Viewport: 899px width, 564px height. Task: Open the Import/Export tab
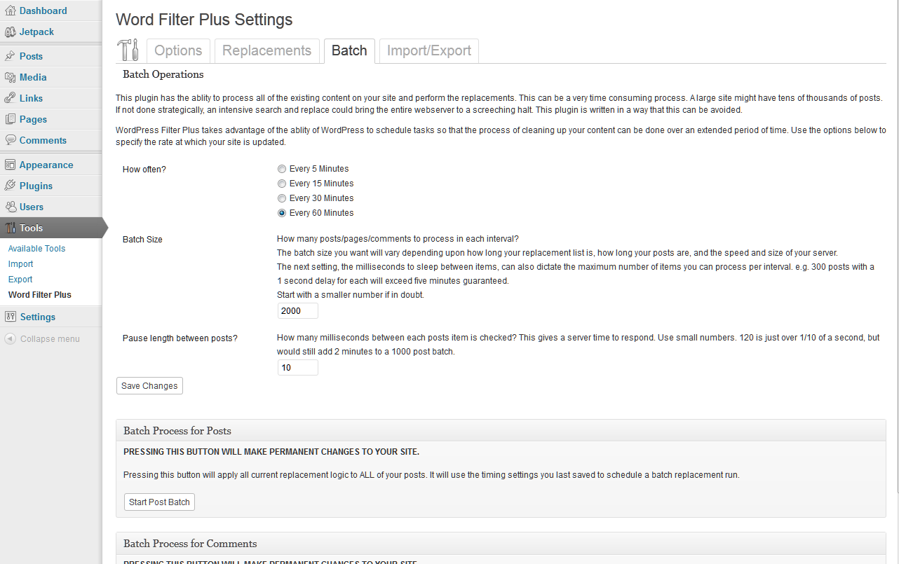(x=429, y=50)
